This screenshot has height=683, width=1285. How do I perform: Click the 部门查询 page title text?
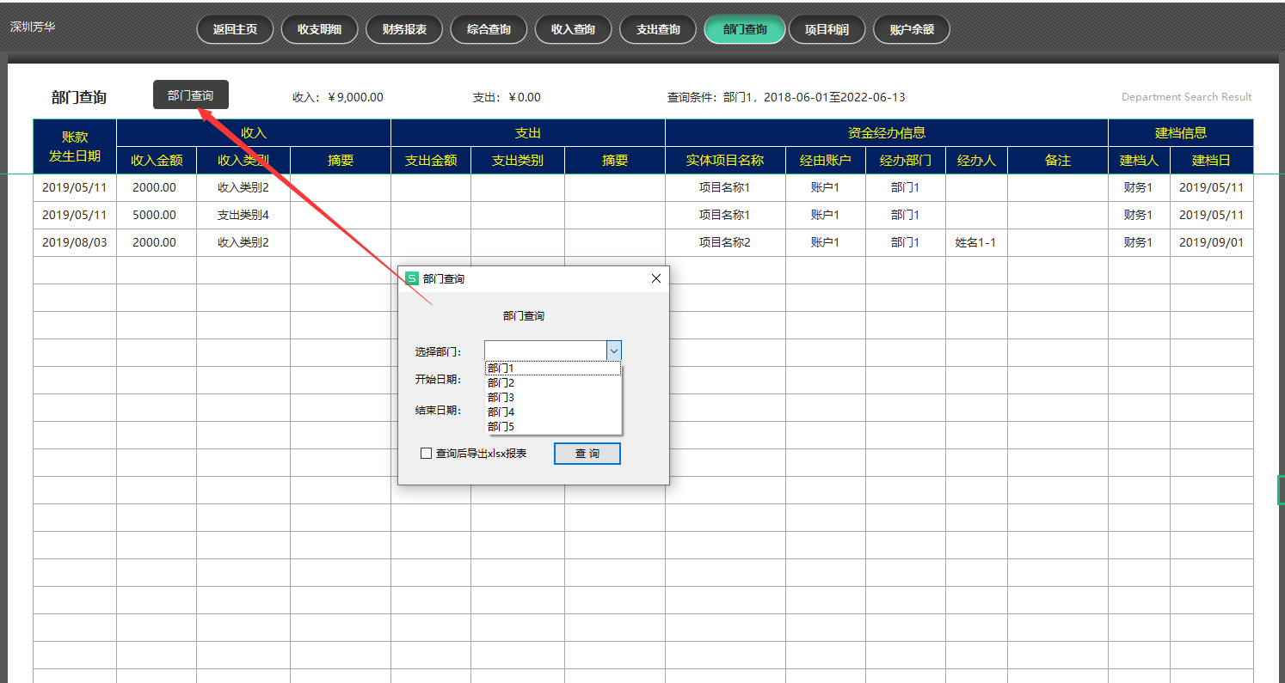pos(79,97)
